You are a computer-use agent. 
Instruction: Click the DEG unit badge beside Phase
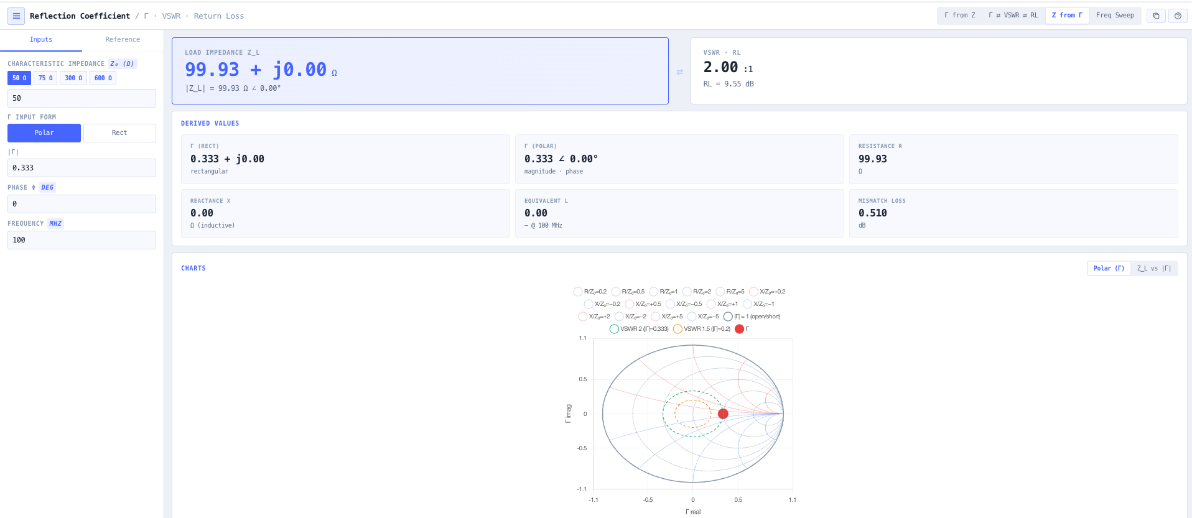[47, 188]
